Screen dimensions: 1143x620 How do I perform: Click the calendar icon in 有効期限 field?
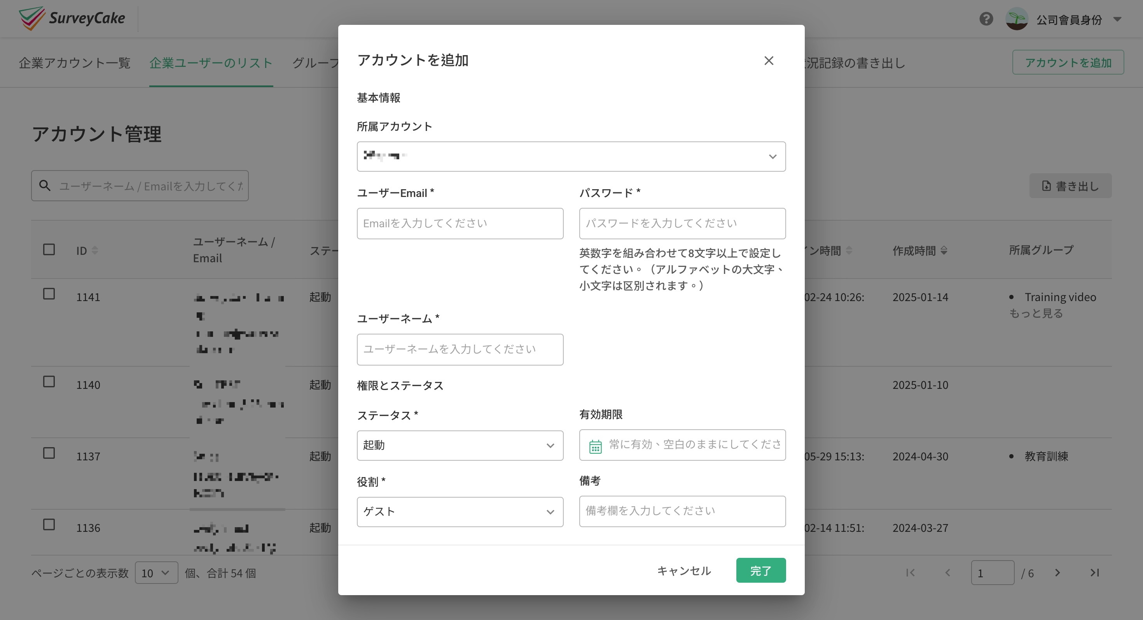595,446
